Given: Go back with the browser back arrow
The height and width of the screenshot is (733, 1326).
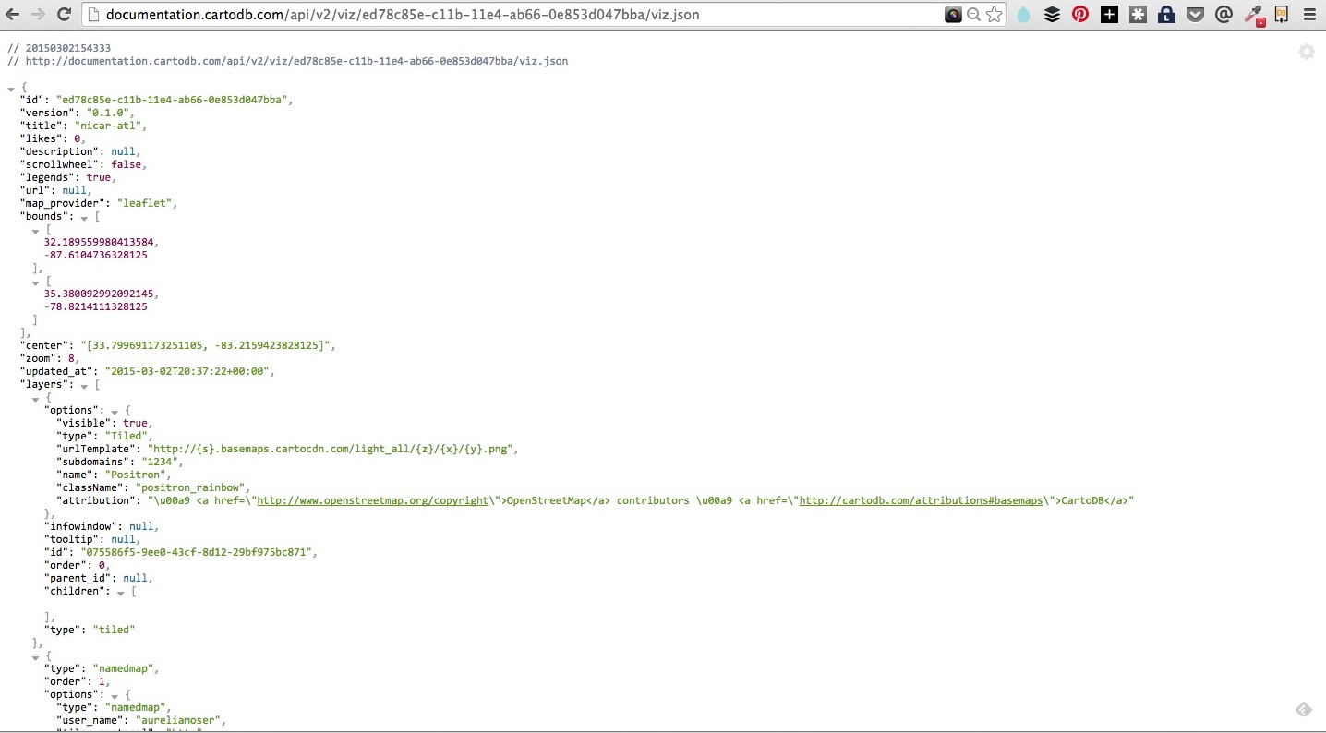Looking at the screenshot, I should point(13,15).
